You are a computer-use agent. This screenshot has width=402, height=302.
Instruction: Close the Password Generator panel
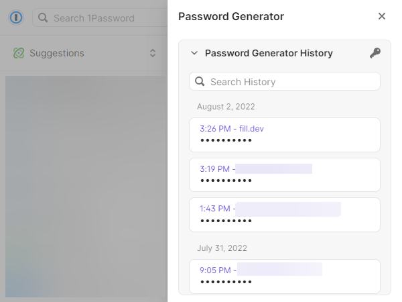click(x=382, y=16)
